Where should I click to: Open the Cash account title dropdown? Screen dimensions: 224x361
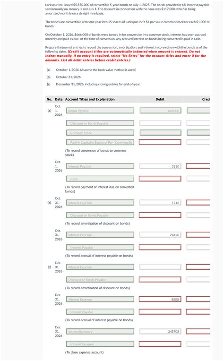[x=100, y=179]
